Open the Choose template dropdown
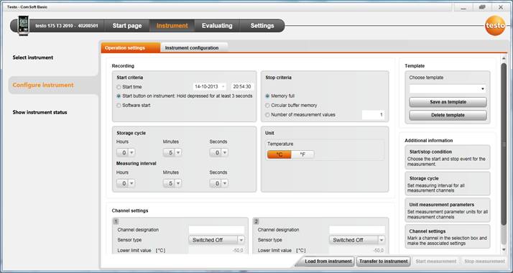This screenshot has height=273, width=513. (448, 88)
